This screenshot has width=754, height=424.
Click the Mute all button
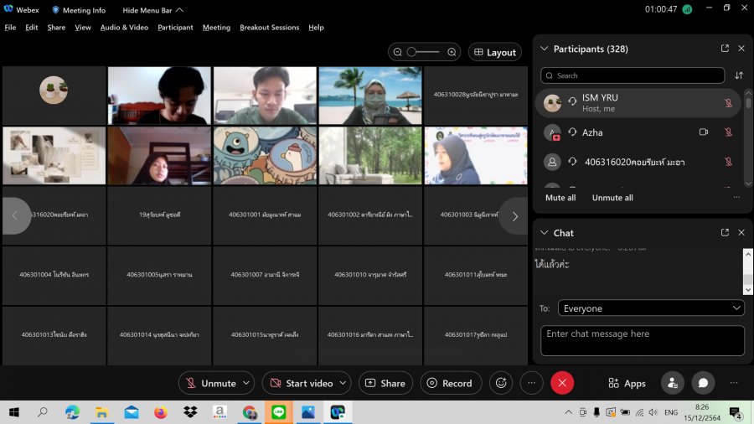point(560,198)
